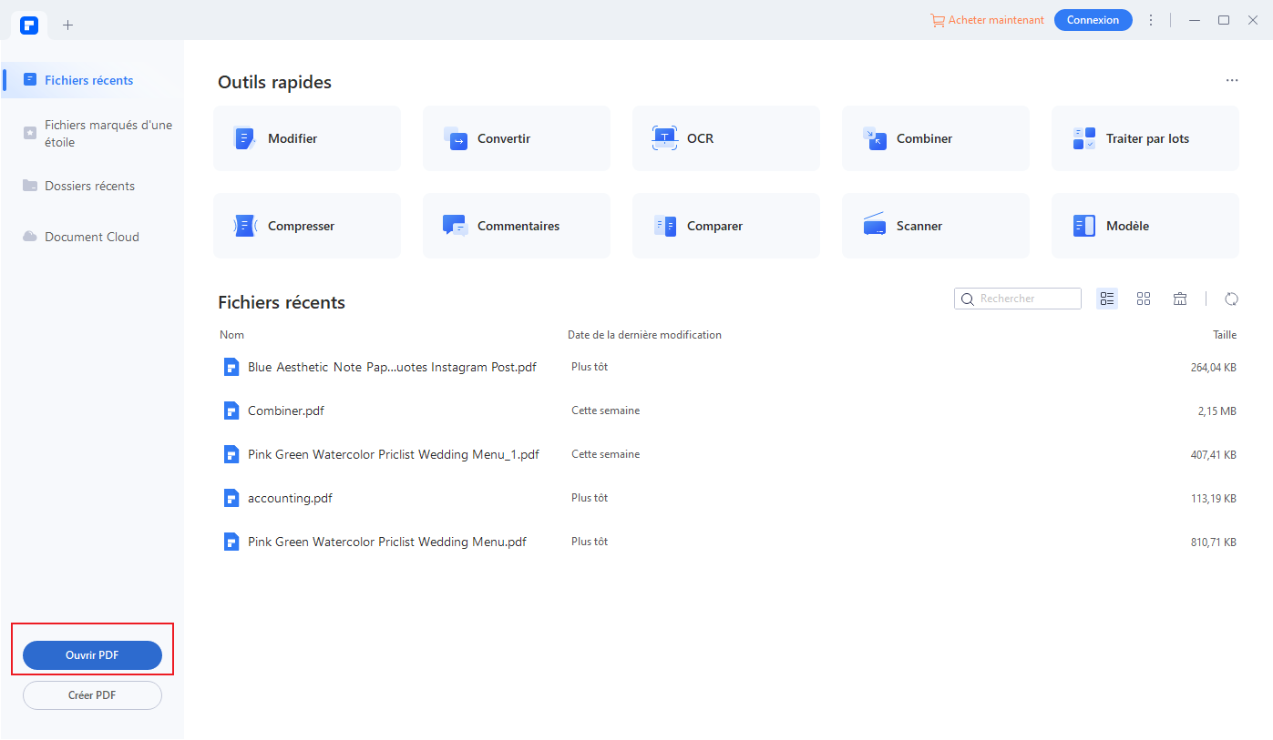Click the shopping cart icon
This screenshot has width=1273, height=740.
(937, 20)
